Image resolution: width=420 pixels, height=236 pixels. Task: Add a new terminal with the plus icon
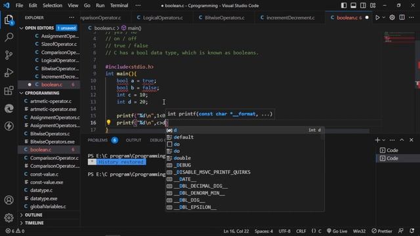[378, 140]
